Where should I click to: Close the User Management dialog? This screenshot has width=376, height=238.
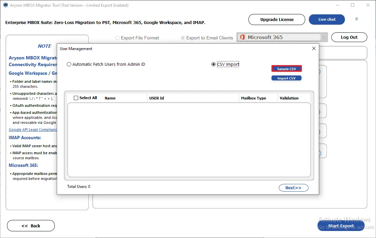pos(314,48)
